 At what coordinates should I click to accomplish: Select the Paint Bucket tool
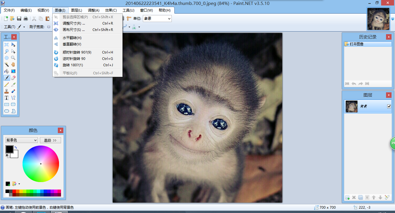[7, 71]
